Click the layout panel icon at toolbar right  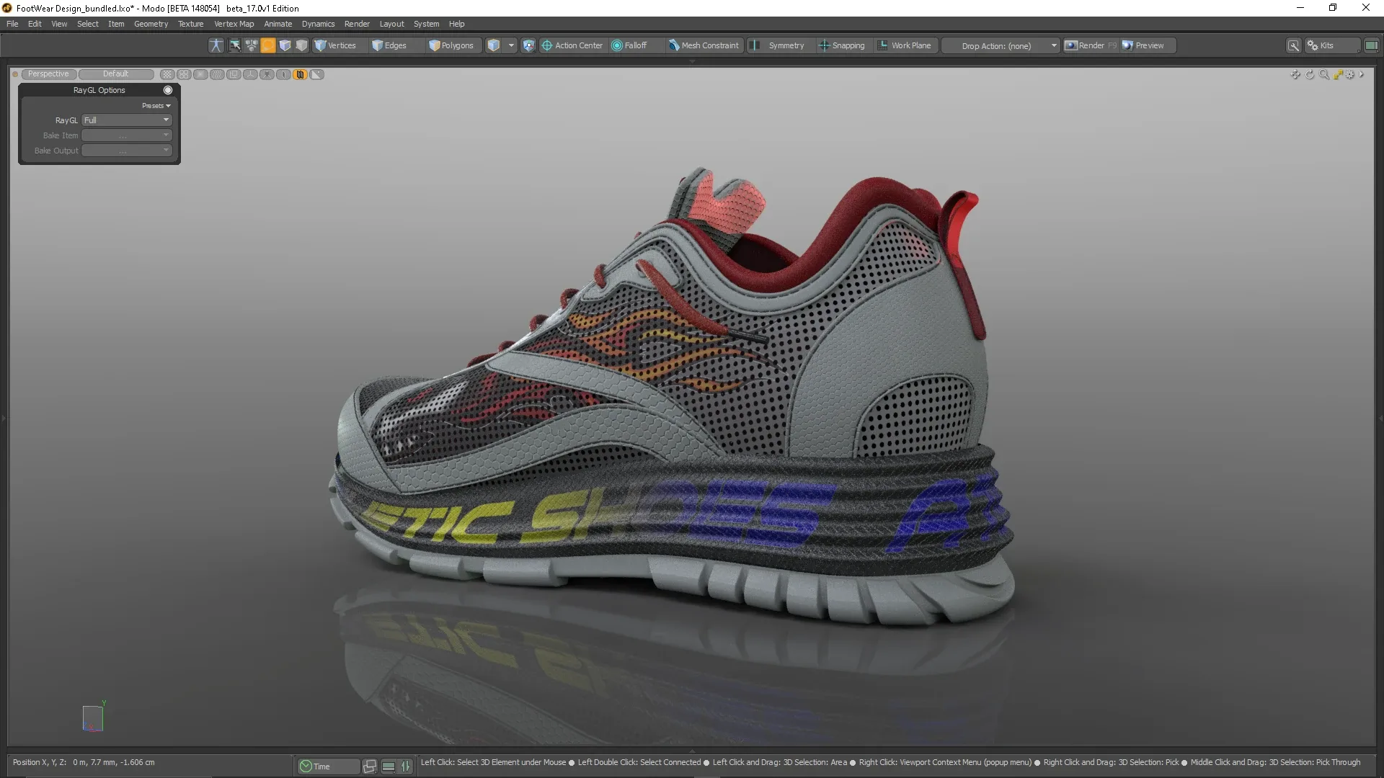click(1371, 45)
